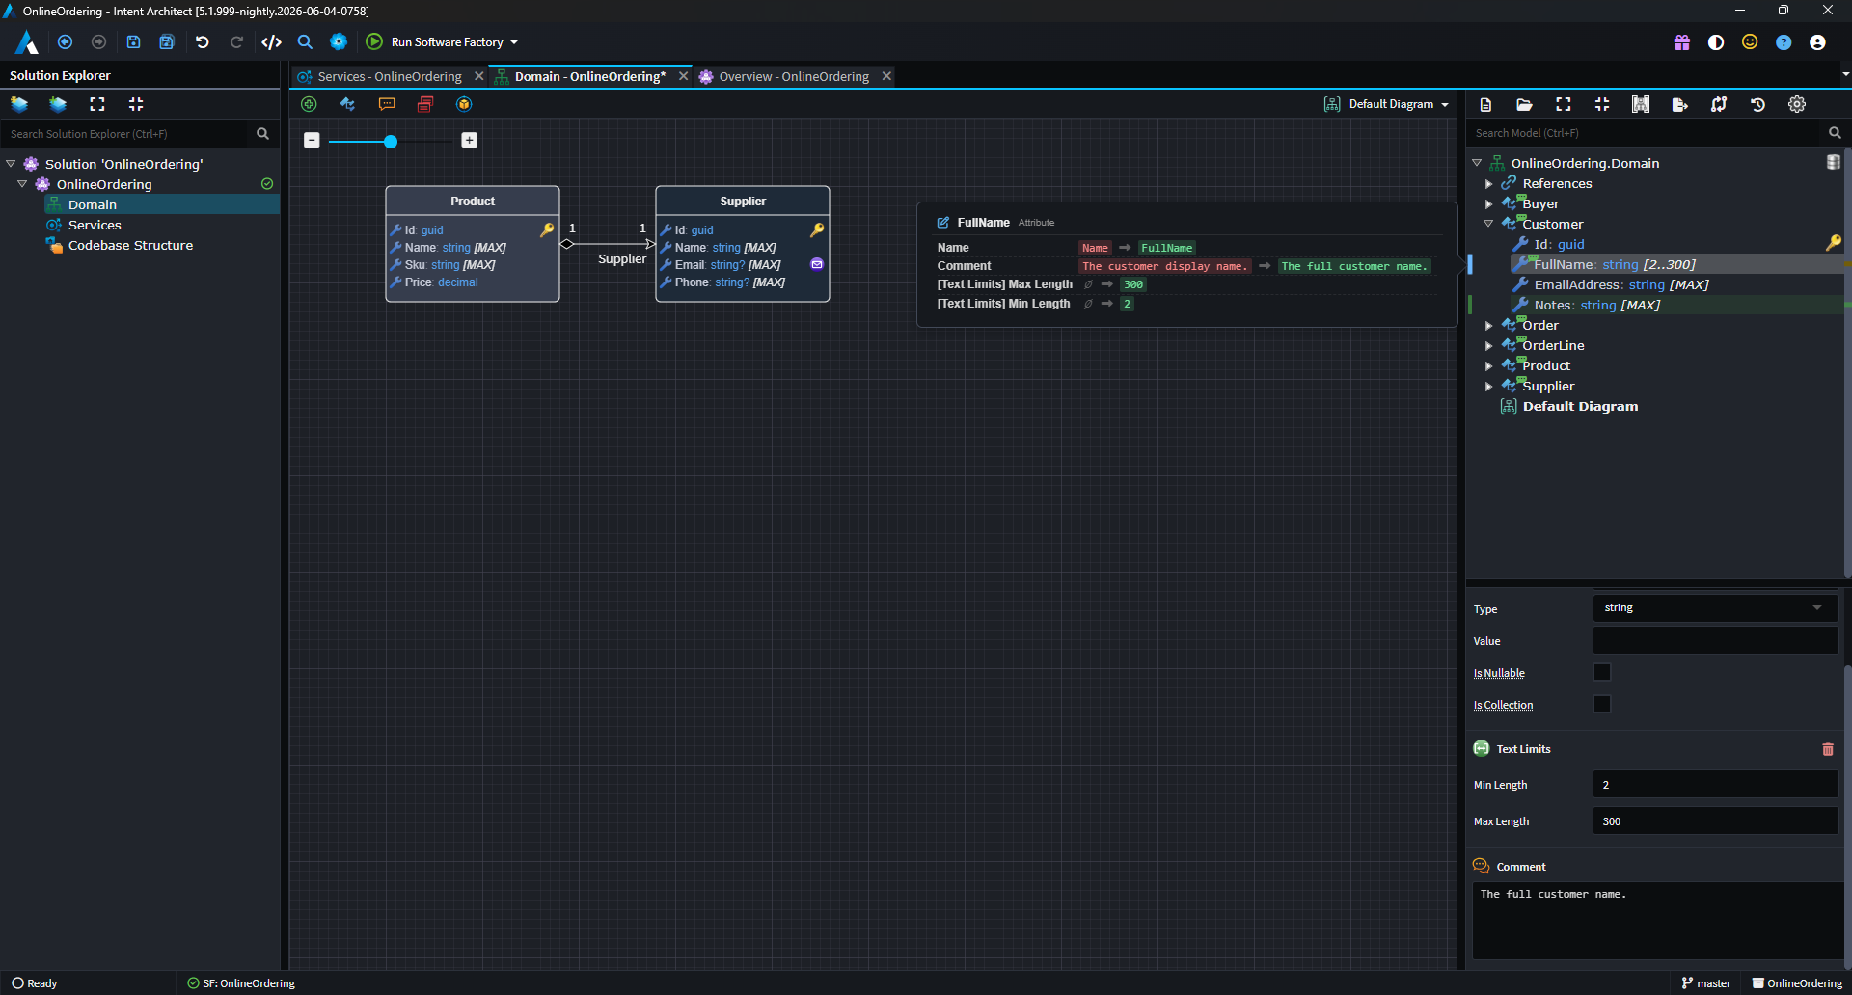The image size is (1852, 995).
Task: Click the navigate forward arrow icon
Action: pyautogui.click(x=98, y=42)
